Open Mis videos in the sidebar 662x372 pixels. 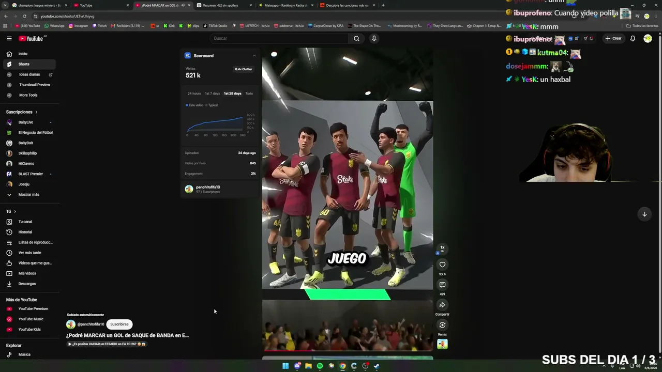click(x=29, y=273)
